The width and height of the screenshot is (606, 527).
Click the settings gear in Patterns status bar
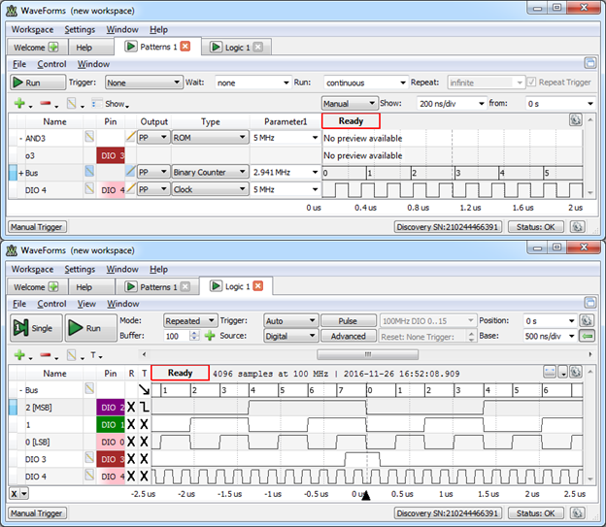pos(577,227)
